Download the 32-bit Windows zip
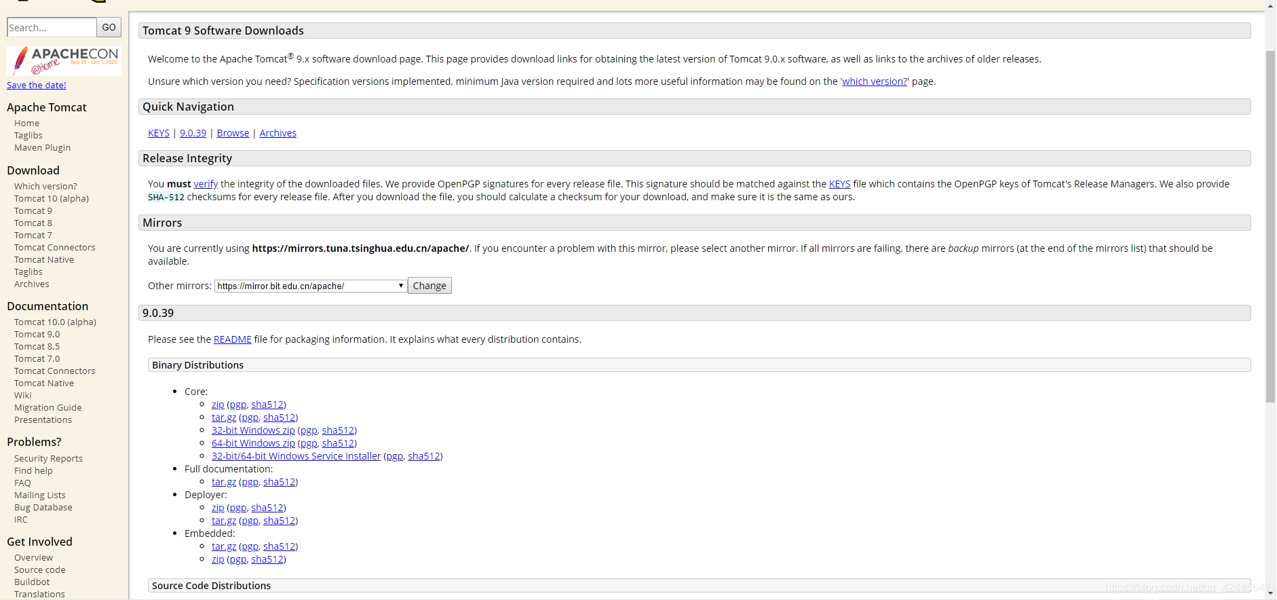Viewport: 1277px width, 600px height. (253, 430)
